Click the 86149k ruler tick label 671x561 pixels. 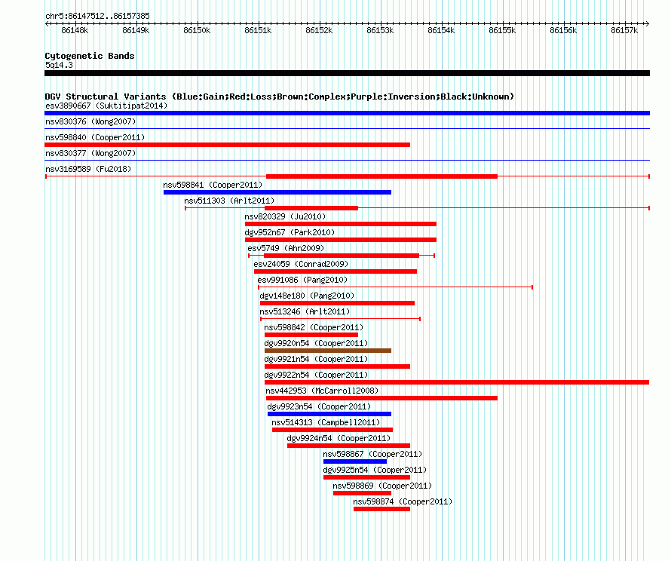[136, 30]
